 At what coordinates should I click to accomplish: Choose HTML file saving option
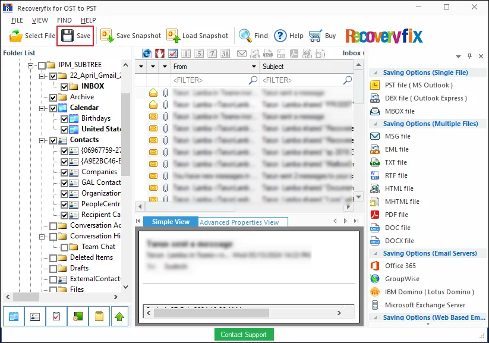(x=399, y=189)
